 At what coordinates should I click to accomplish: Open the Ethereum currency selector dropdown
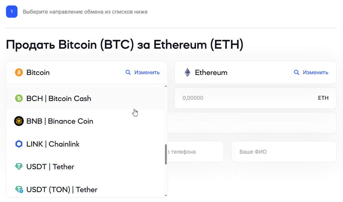coord(255,72)
